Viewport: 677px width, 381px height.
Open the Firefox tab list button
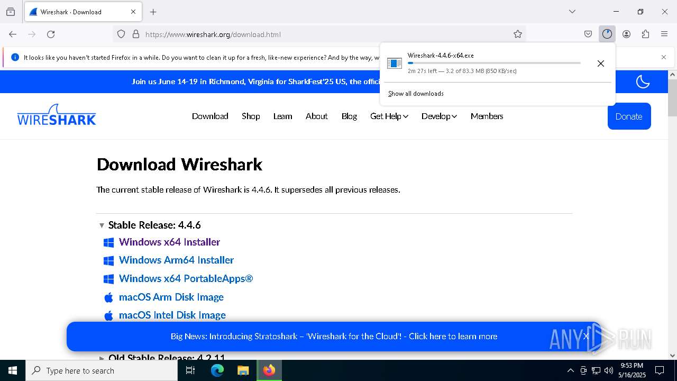click(11, 12)
